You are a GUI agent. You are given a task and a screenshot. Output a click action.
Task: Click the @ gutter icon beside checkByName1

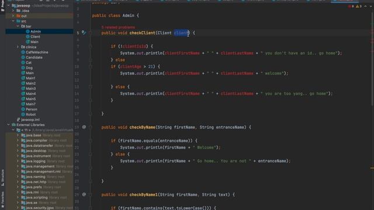[x=84, y=194]
